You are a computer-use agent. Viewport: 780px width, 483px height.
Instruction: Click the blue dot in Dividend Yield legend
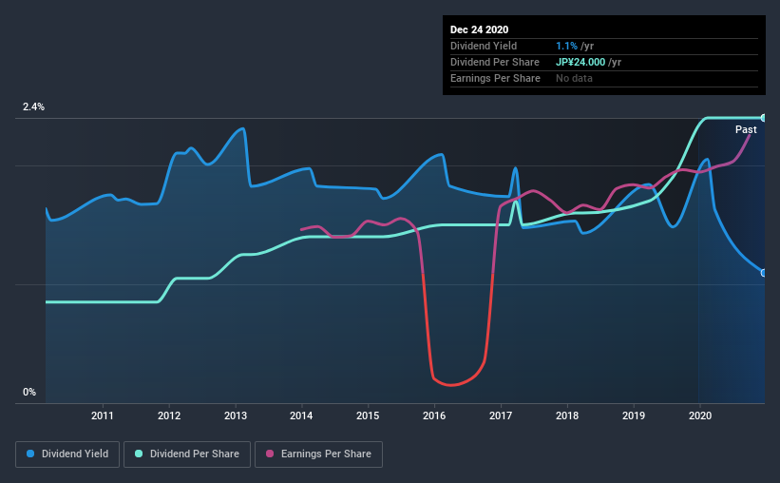(30, 454)
